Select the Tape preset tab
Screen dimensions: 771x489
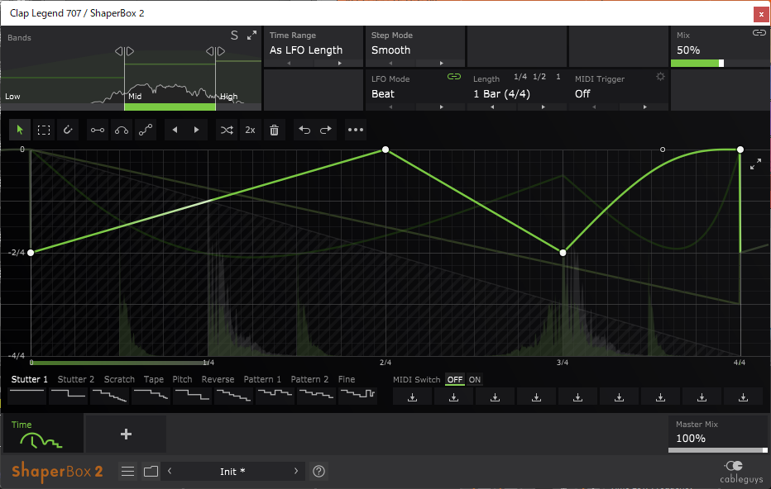153,379
